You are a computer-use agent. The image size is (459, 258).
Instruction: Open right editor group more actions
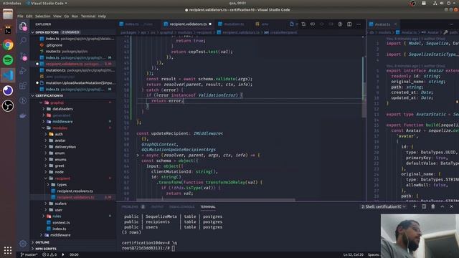tap(451, 24)
